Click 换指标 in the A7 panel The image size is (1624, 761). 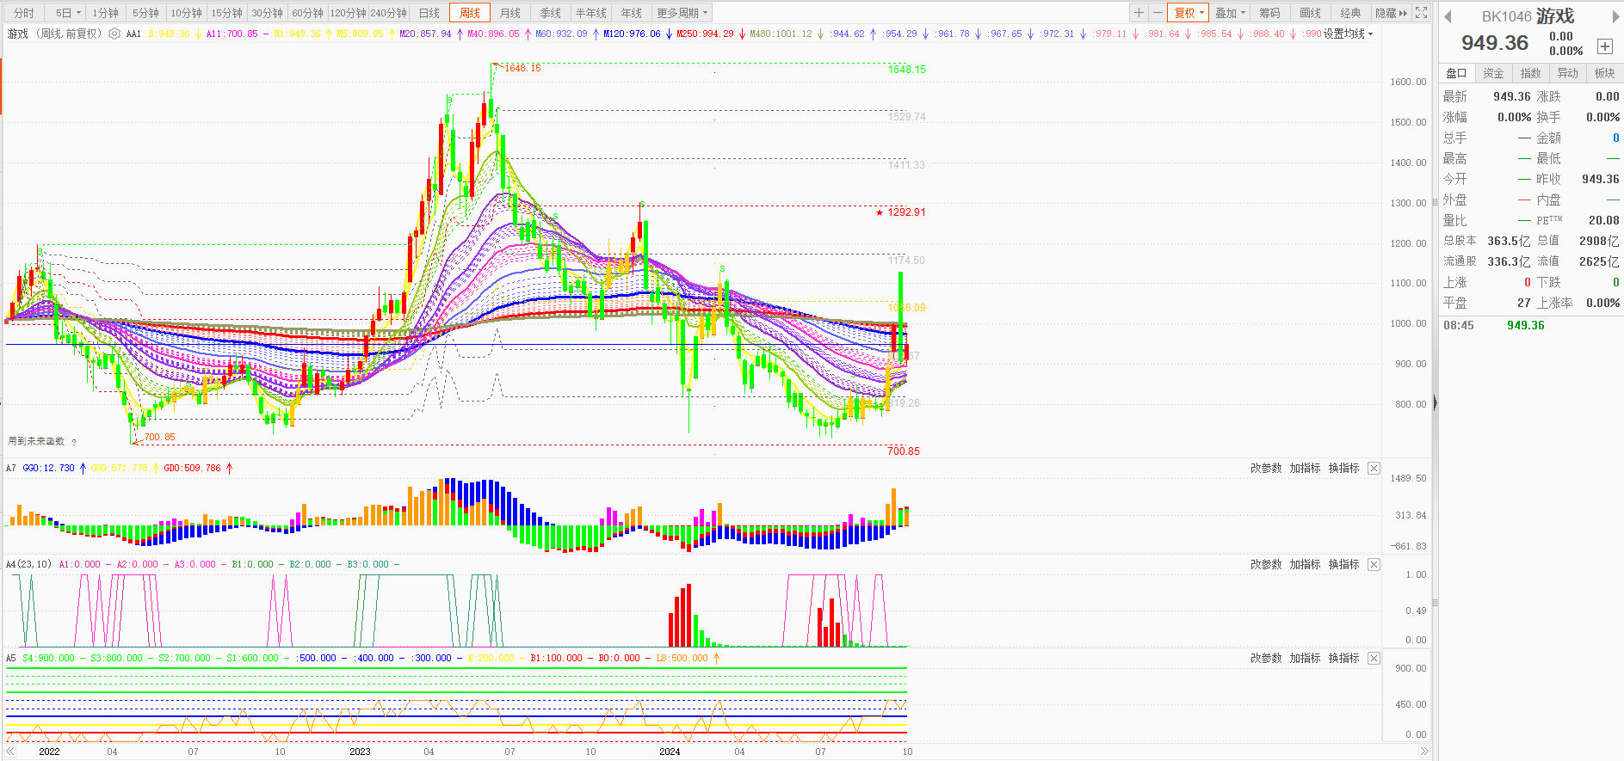pyautogui.click(x=1343, y=469)
